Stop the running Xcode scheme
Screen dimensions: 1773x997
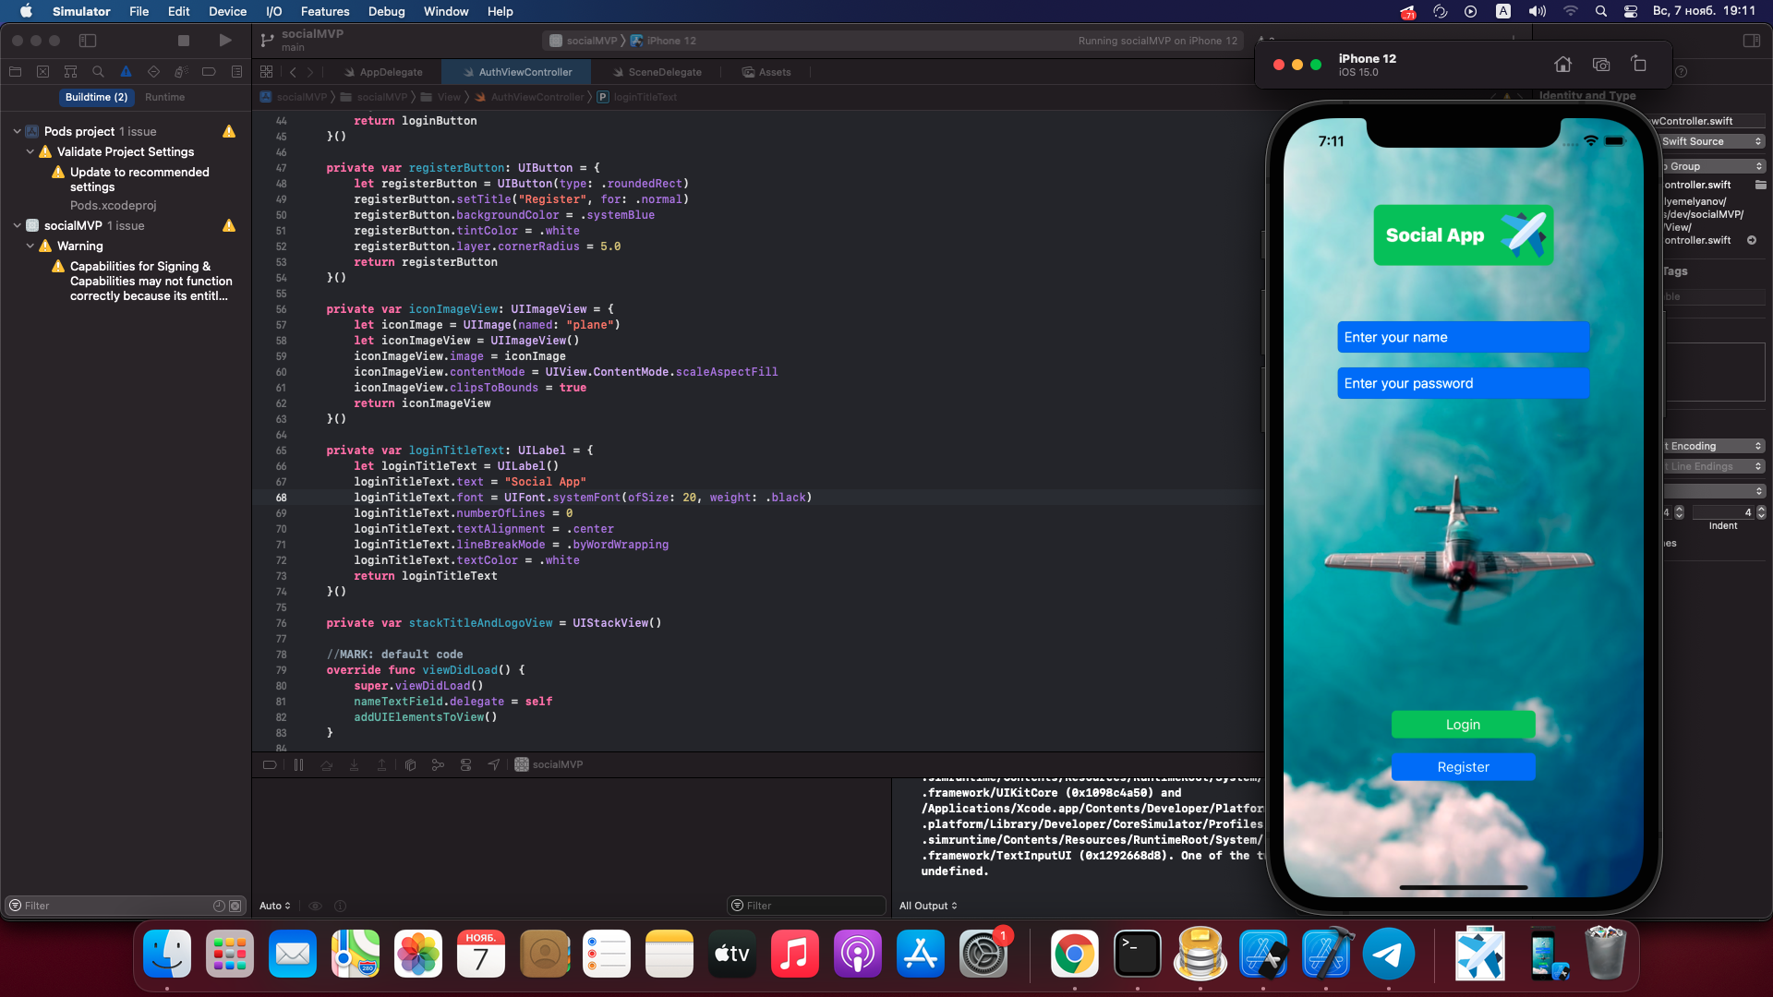click(x=184, y=41)
